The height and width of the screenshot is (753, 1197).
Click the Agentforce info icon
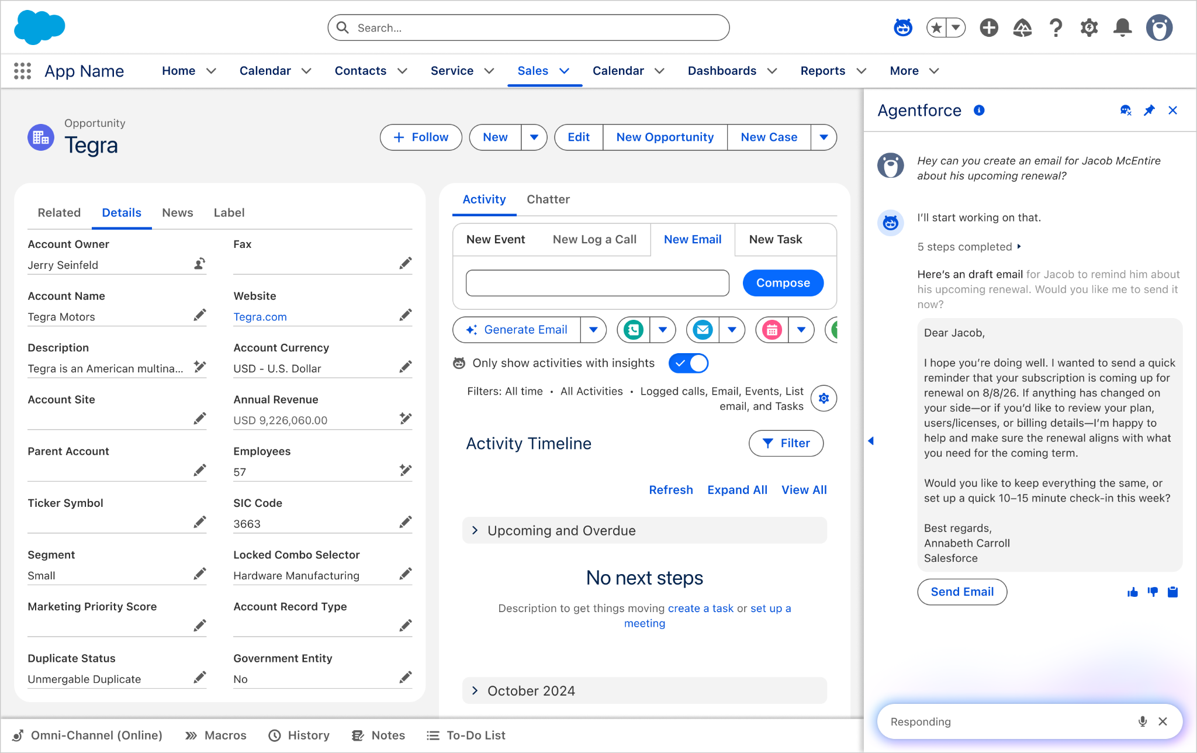[979, 110]
